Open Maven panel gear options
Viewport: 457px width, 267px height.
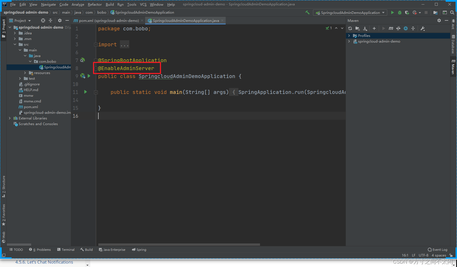[x=439, y=20]
